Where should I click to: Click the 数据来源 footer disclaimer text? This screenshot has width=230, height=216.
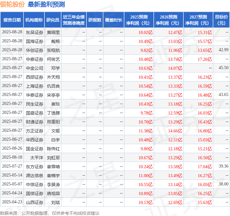pos(50,213)
